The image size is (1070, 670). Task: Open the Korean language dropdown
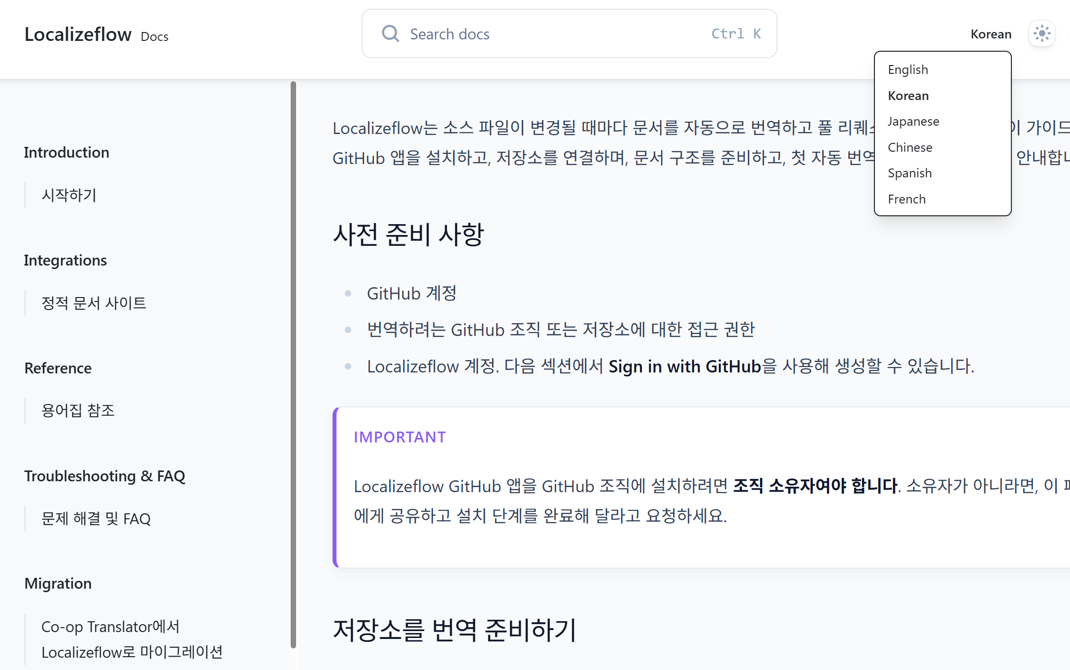coord(991,33)
